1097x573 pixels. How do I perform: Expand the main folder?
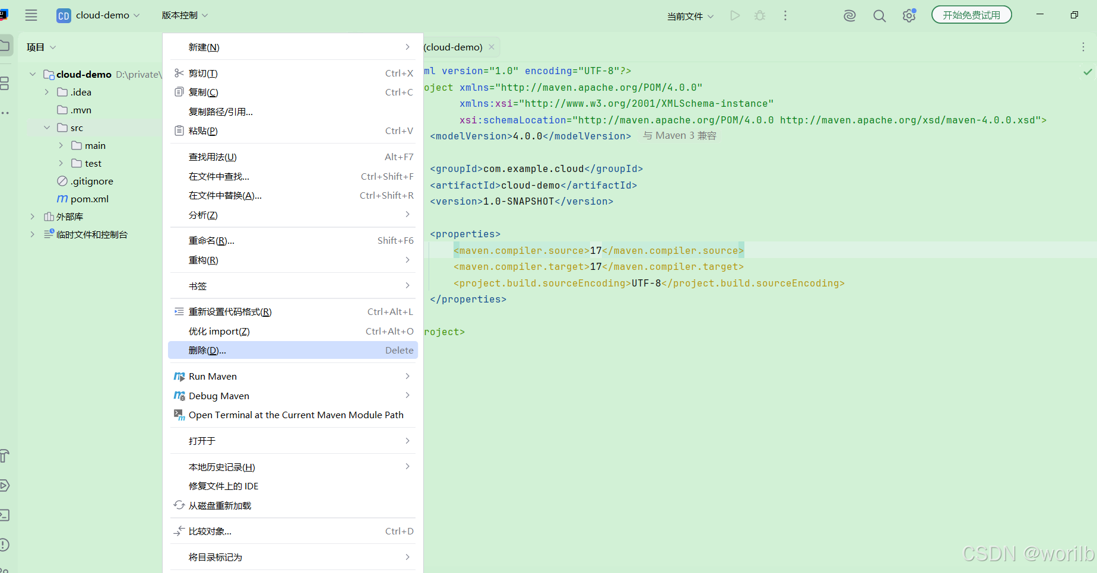(61, 145)
